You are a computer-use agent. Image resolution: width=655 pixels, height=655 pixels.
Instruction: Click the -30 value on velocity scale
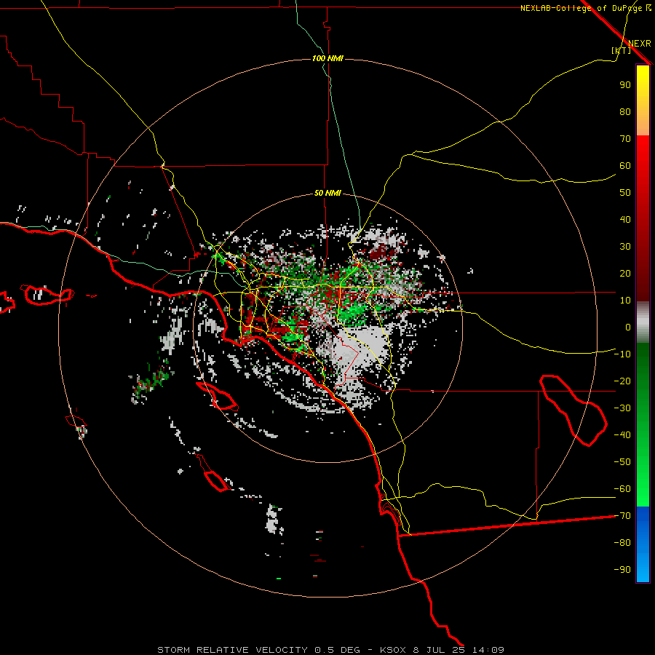[622, 408]
